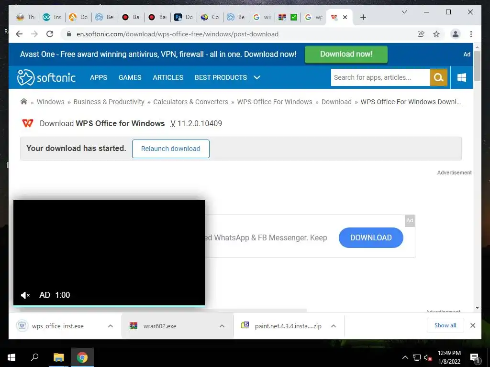
Task: Open the network tray icon
Action: [x=417, y=357]
